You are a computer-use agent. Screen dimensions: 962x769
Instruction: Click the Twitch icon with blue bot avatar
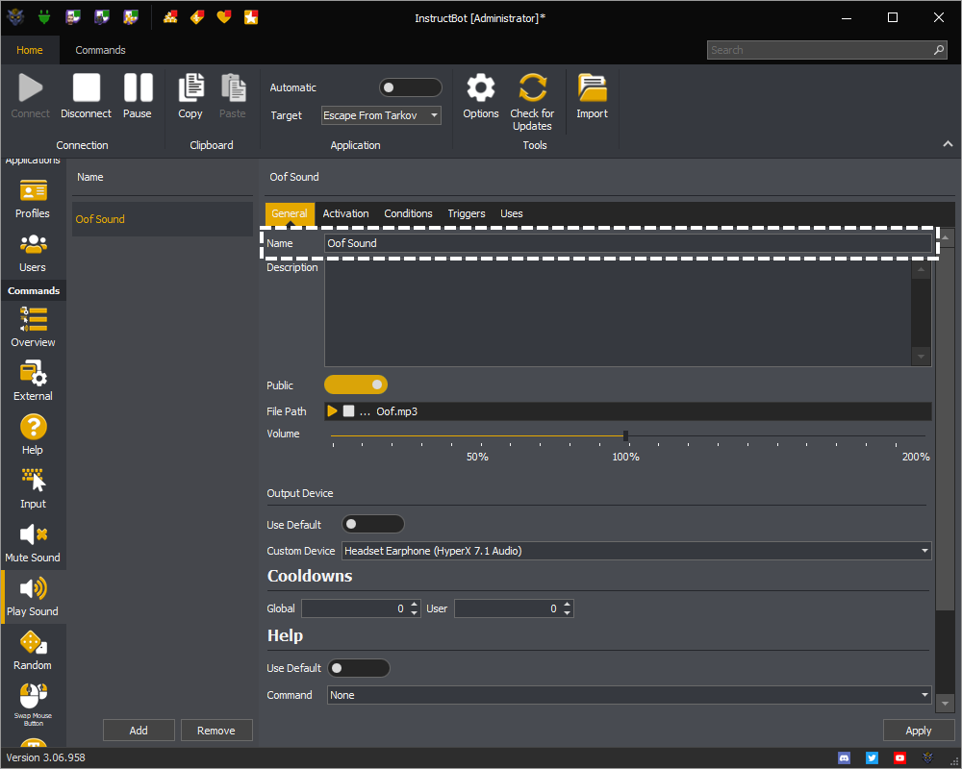coord(102,17)
